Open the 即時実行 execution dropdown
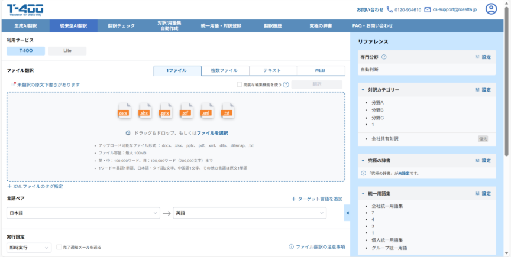 coord(29,247)
